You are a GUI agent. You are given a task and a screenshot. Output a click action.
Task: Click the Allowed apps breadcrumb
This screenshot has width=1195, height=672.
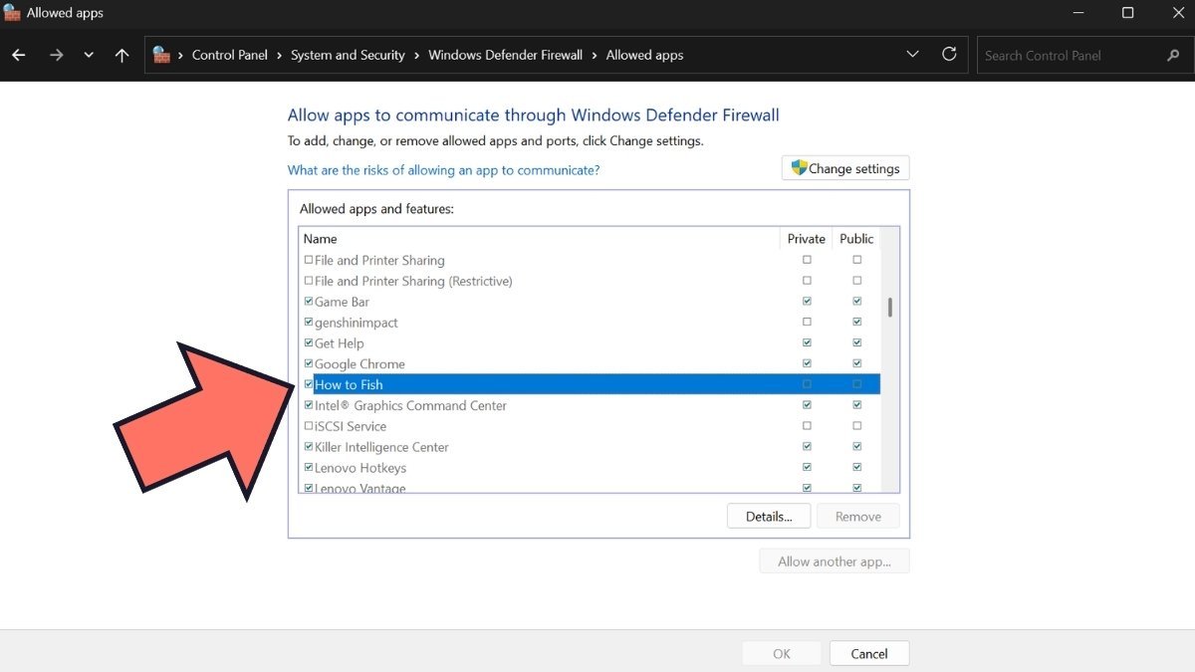pyautogui.click(x=644, y=55)
